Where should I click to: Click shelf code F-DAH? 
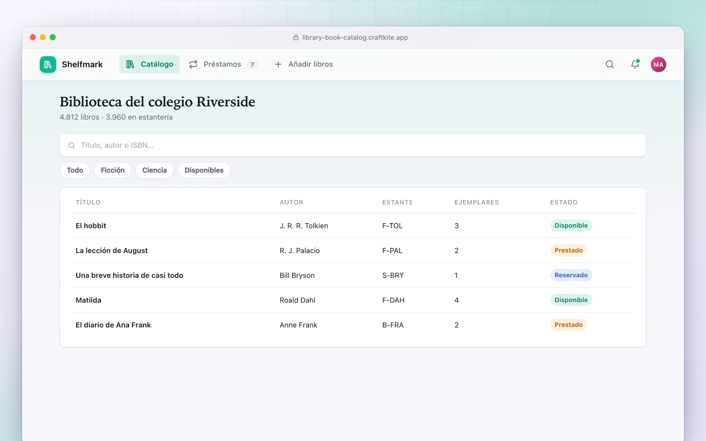coord(393,300)
